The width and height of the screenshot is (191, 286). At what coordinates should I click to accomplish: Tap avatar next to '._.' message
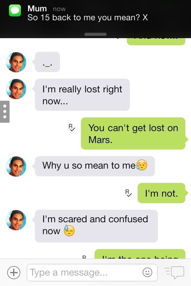[x=16, y=62]
